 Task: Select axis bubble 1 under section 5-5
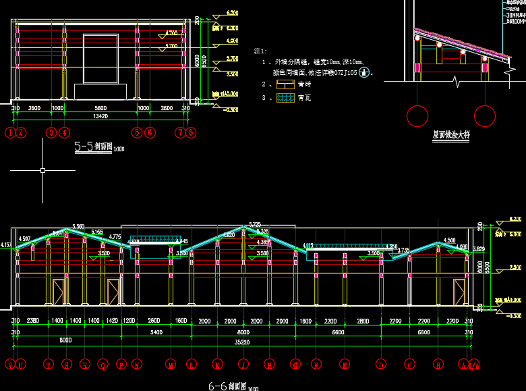(x=10, y=132)
